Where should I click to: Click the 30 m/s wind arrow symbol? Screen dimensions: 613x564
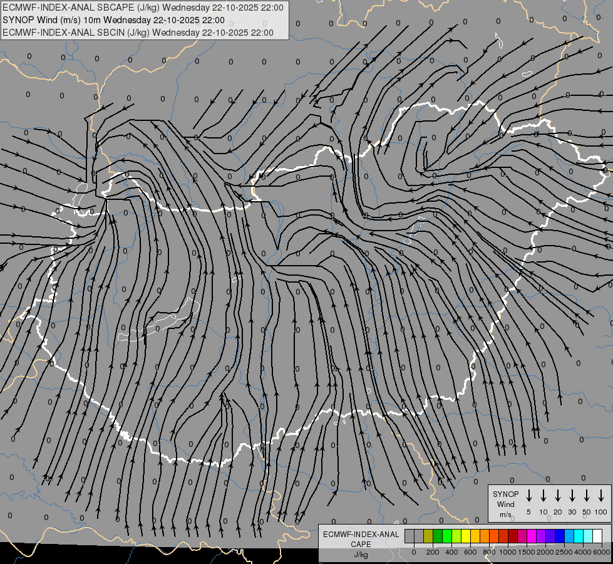[572, 496]
